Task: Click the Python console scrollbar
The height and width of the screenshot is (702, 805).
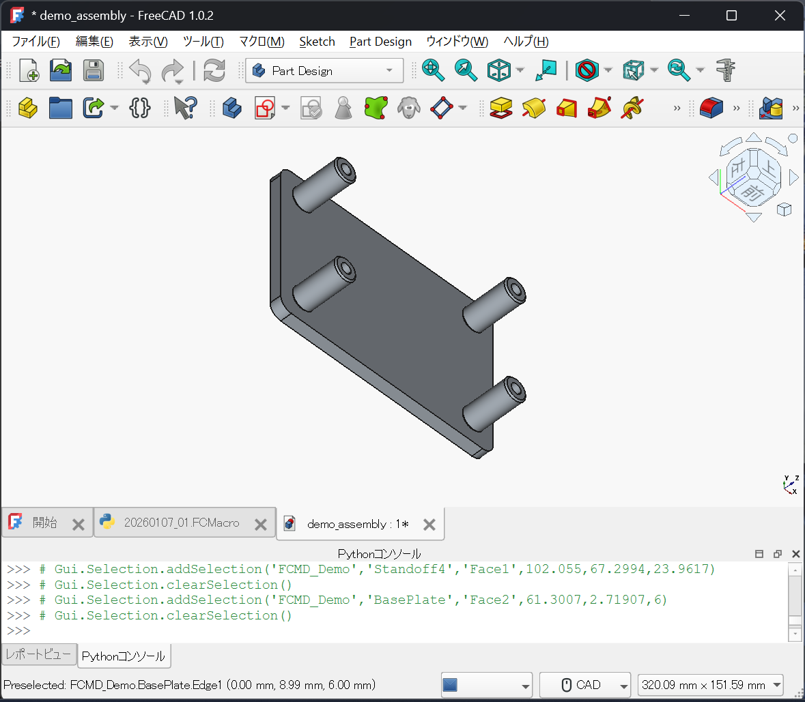Action: 795,600
